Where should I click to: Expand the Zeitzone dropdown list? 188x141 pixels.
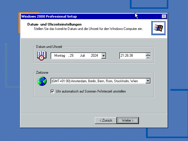pos(148,81)
